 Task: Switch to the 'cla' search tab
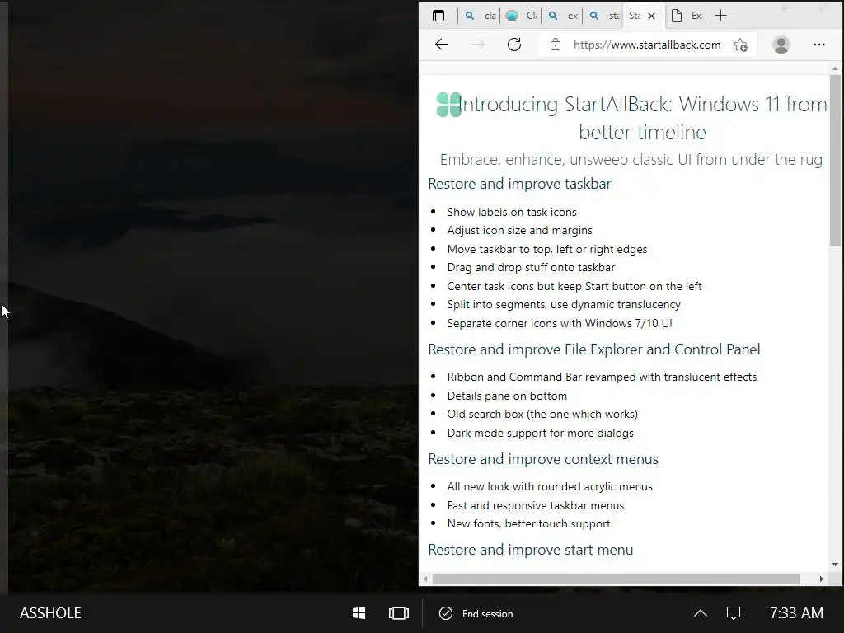480,16
